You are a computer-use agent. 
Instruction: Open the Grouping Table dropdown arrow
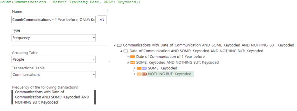[x=94, y=59]
